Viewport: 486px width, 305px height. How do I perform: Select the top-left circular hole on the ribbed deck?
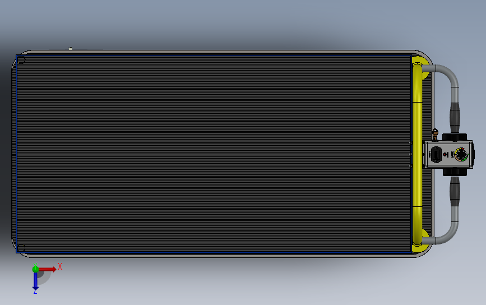(21, 60)
